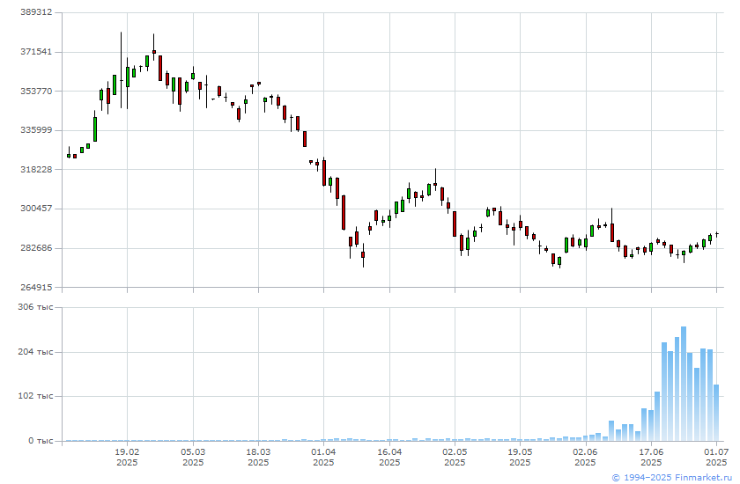Click the 282686 price axis label

pos(36,248)
